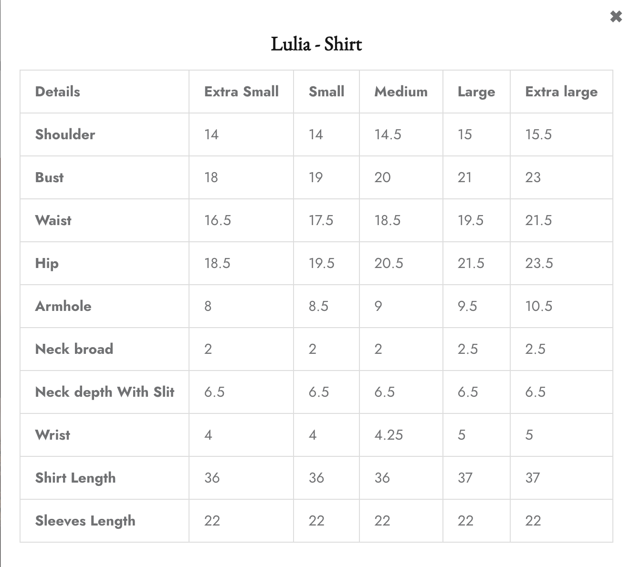Select the Details column header
Image resolution: width=631 pixels, height=567 pixels.
coord(58,92)
